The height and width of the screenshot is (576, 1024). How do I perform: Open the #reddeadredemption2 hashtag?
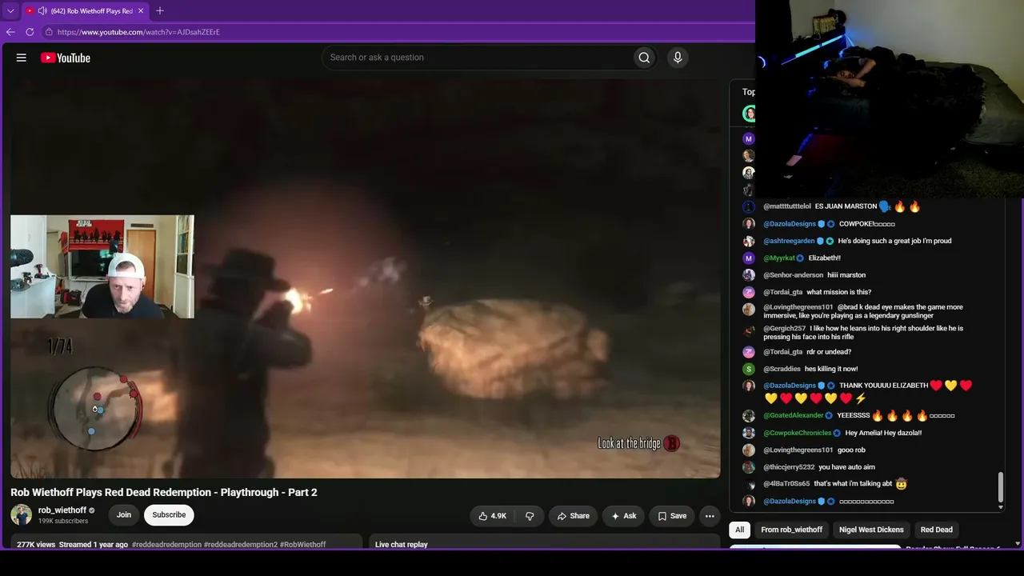pos(241,545)
